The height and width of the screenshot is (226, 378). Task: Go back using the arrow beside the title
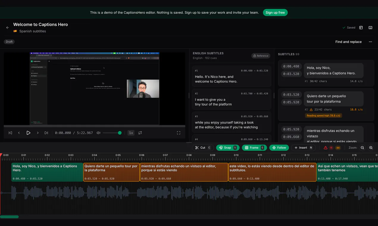pyautogui.click(x=7, y=28)
